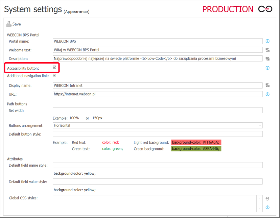
Task: Click info icon next to URL field
Action: 267,94
